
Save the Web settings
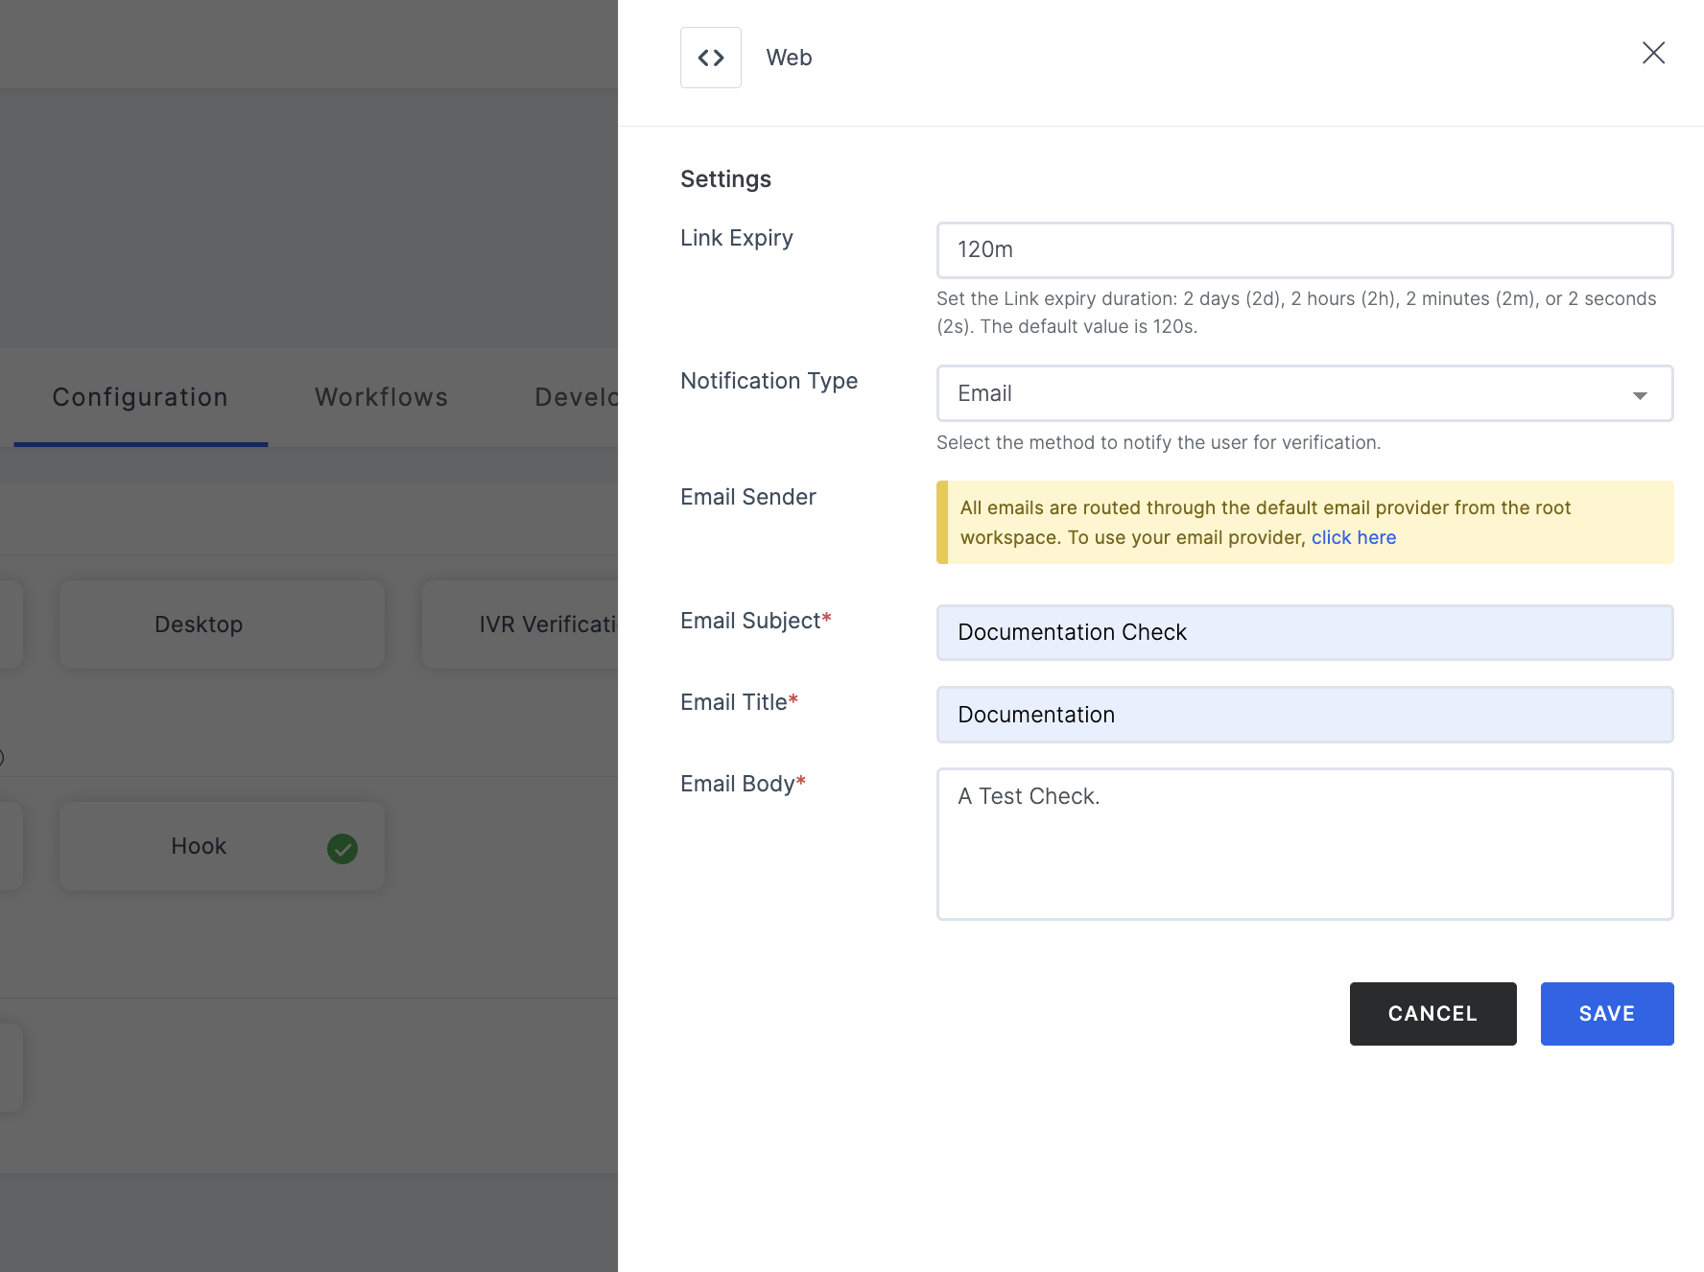(1607, 1014)
